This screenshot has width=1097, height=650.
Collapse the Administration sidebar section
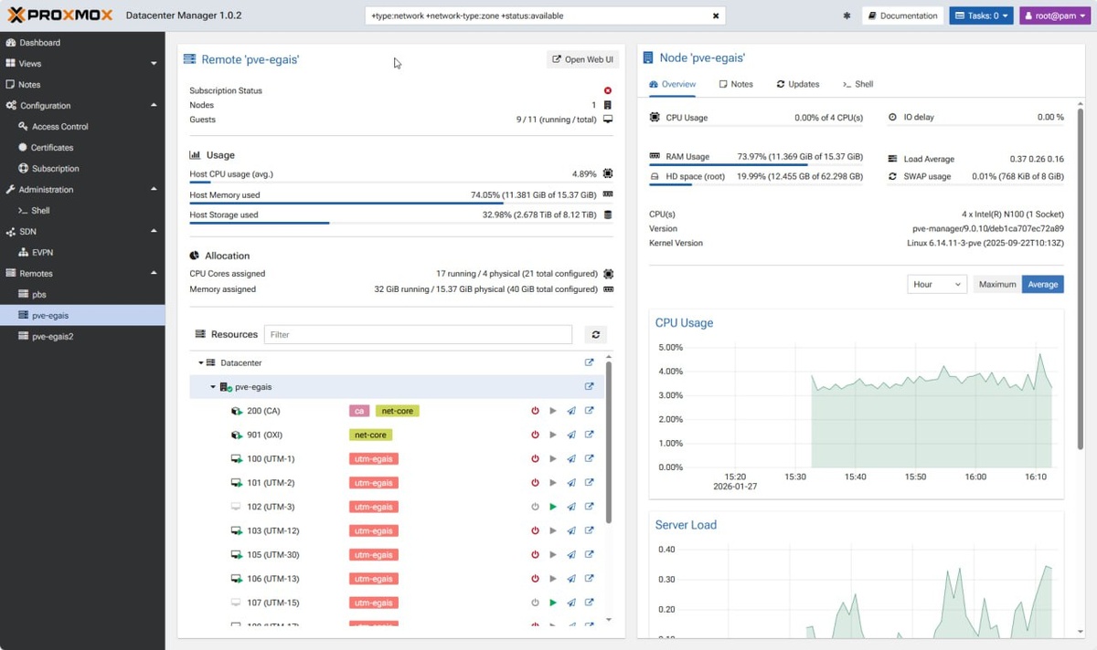[x=154, y=190]
